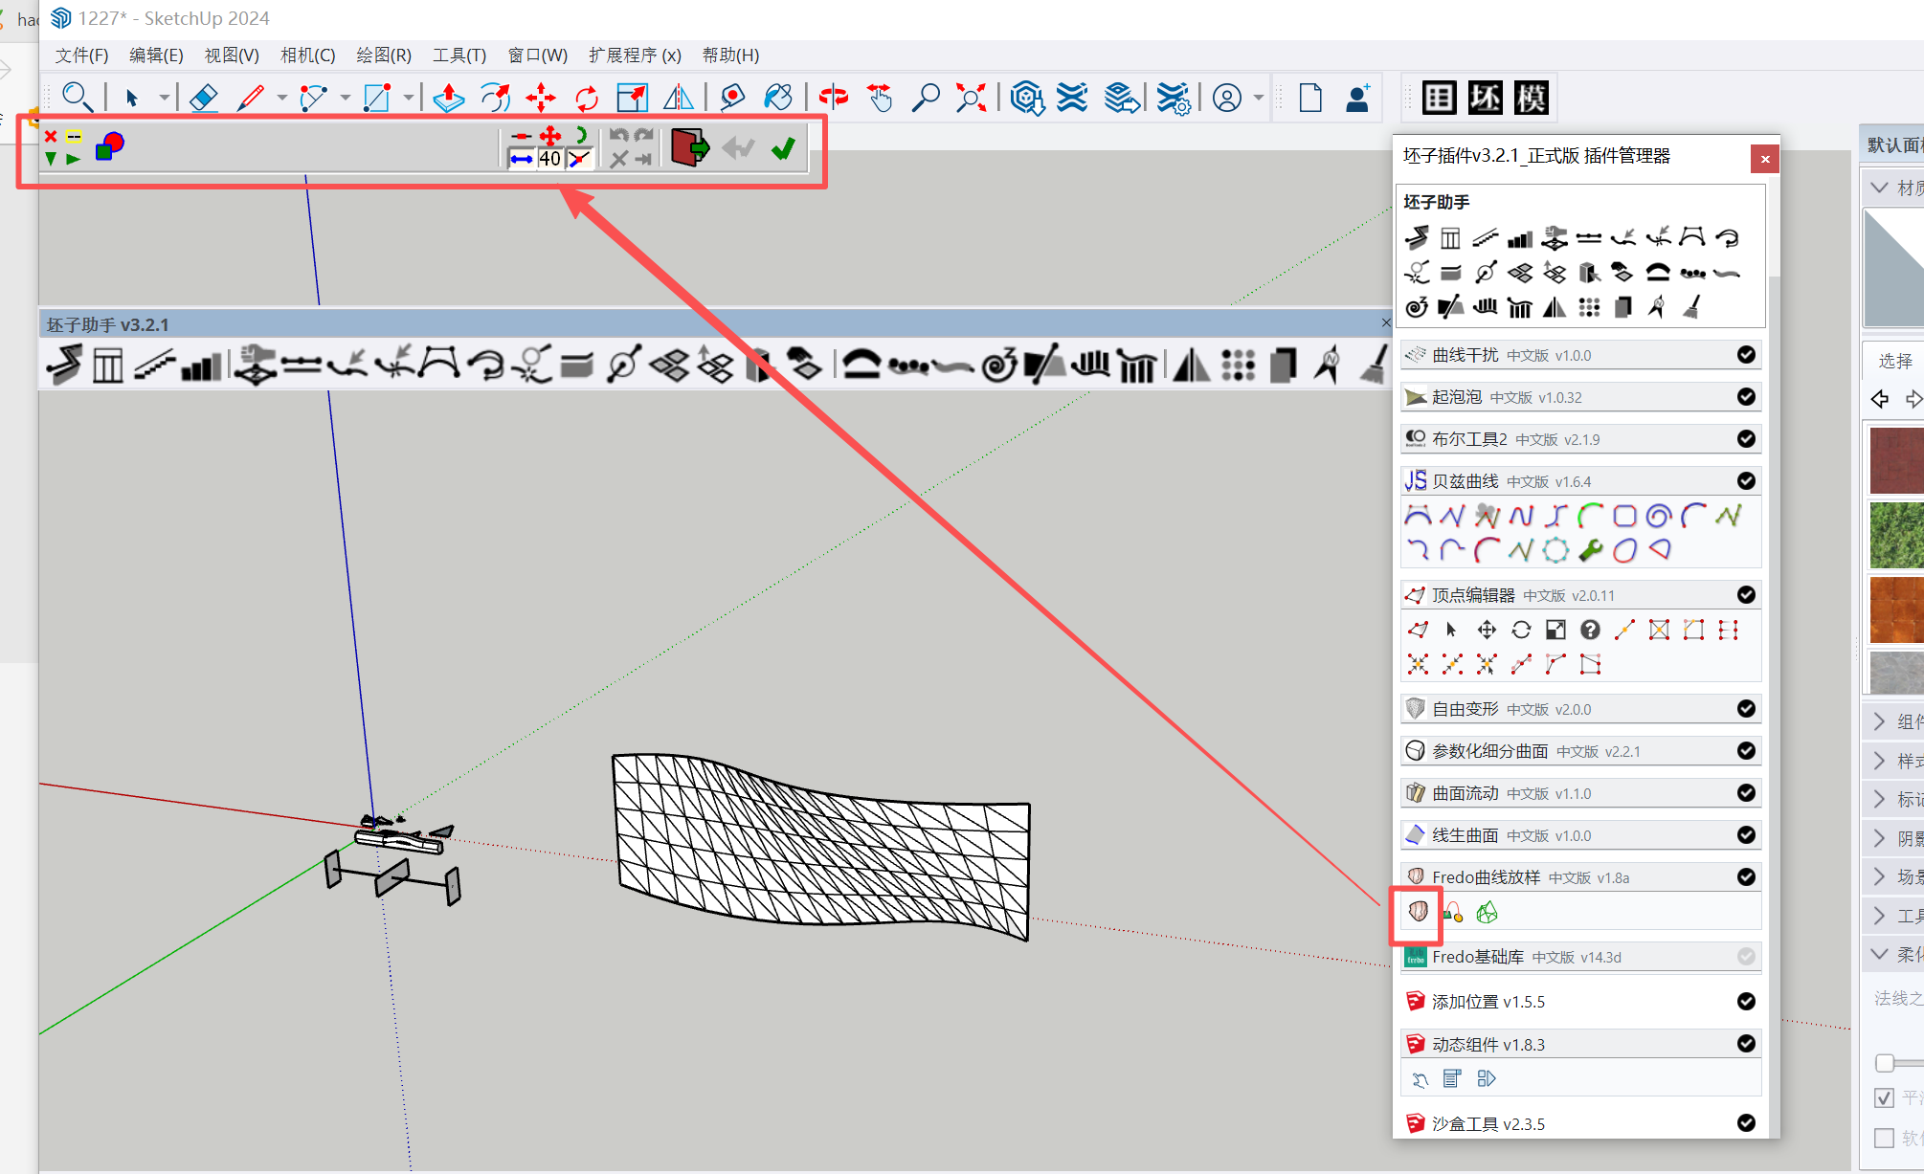Disable the 贝兹曲线 plugin checkmark
Screen dimensions: 1924x1174
[1746, 481]
